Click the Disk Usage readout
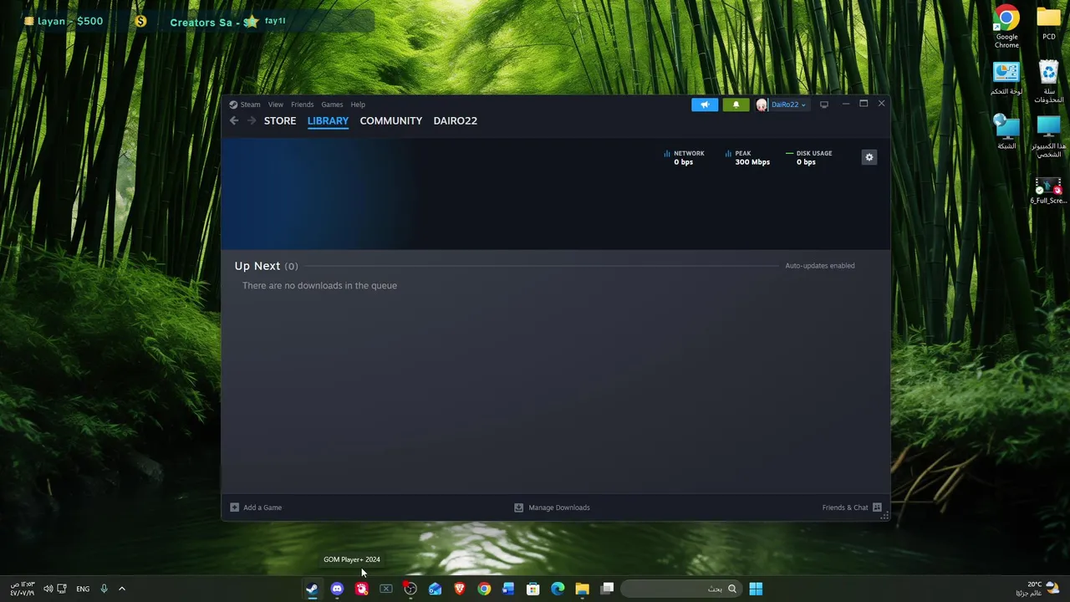This screenshot has height=602, width=1070. click(808, 157)
